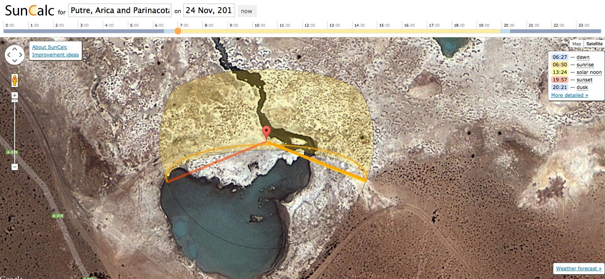Pan the map up with arrow control

(15, 48)
